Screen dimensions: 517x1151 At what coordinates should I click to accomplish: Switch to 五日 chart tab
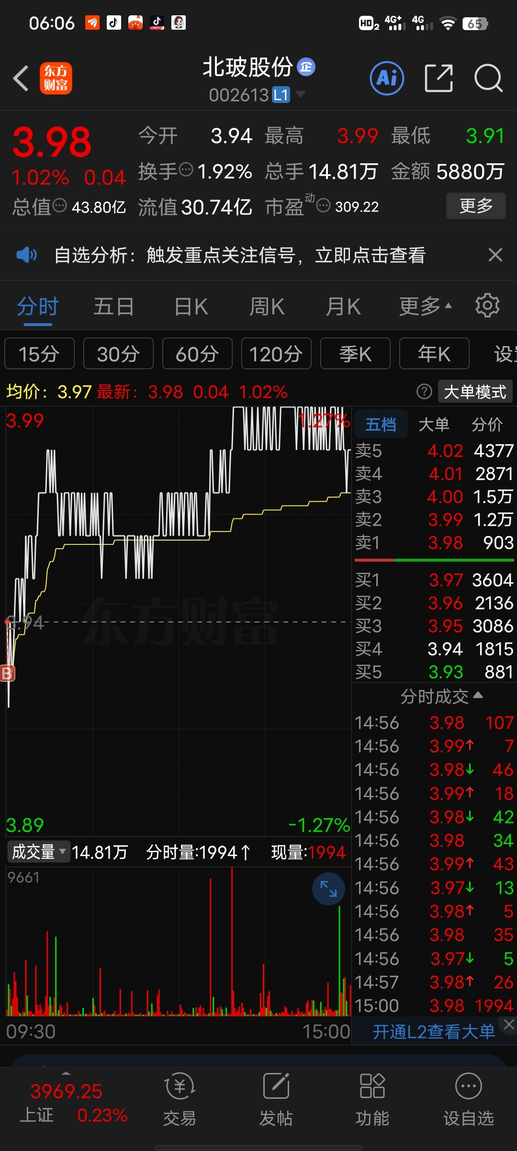(x=114, y=306)
